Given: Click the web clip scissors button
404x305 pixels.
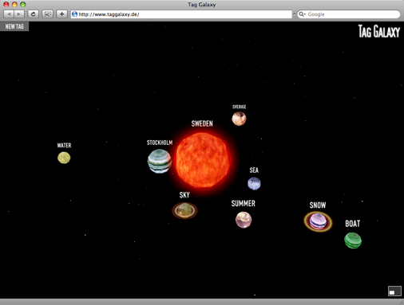Looking at the screenshot, I should pos(48,14).
